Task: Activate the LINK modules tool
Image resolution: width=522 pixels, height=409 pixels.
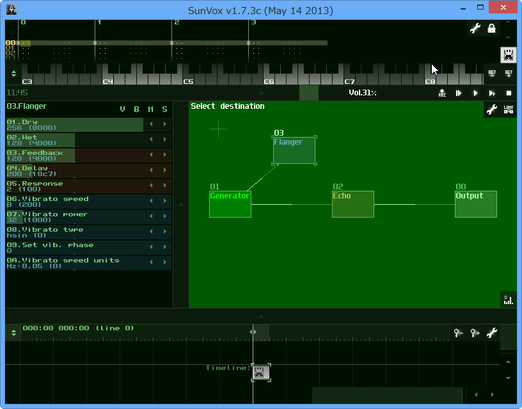Action: [x=509, y=109]
